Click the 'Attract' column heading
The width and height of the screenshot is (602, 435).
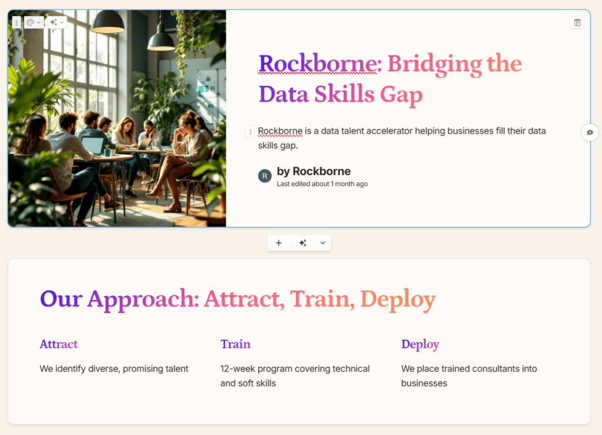59,344
